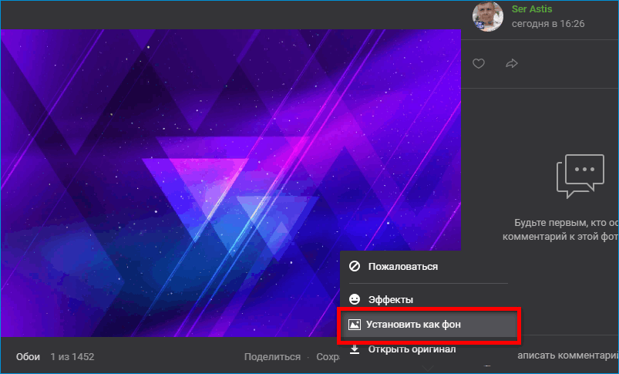The image size is (619, 374).
Task: Select the download icon beside Открыть оригинал
Action: 355,349
